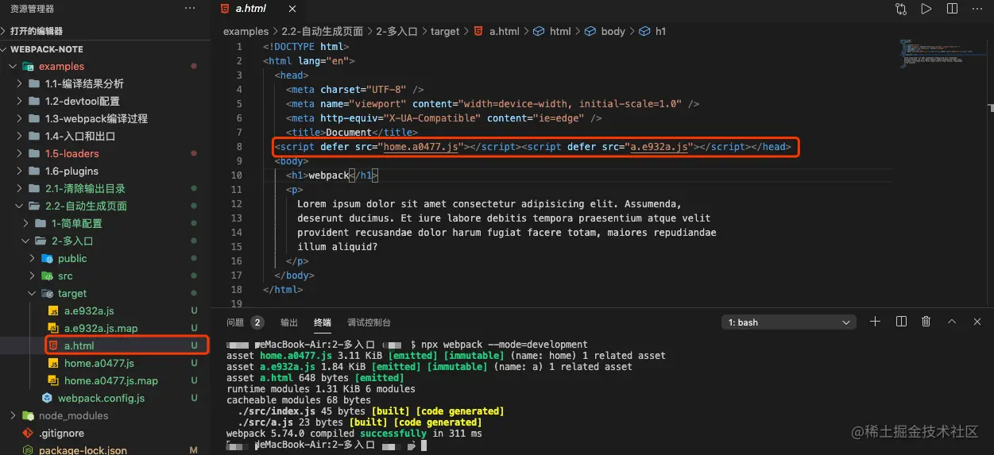Select the 1: bash terminal dropdown
Viewport: 994px width, 455px height.
point(788,322)
